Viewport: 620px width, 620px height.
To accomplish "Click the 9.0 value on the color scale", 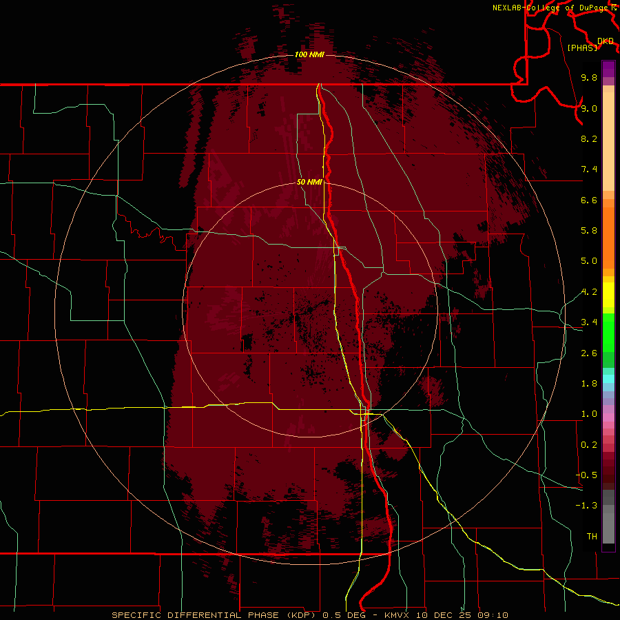I will click(589, 108).
